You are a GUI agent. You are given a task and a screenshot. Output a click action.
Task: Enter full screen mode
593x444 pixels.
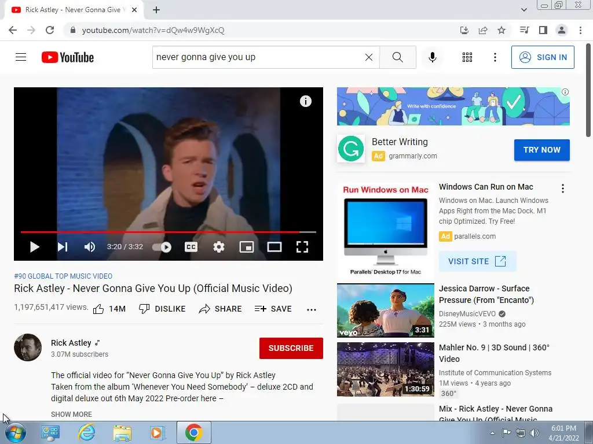click(x=302, y=247)
